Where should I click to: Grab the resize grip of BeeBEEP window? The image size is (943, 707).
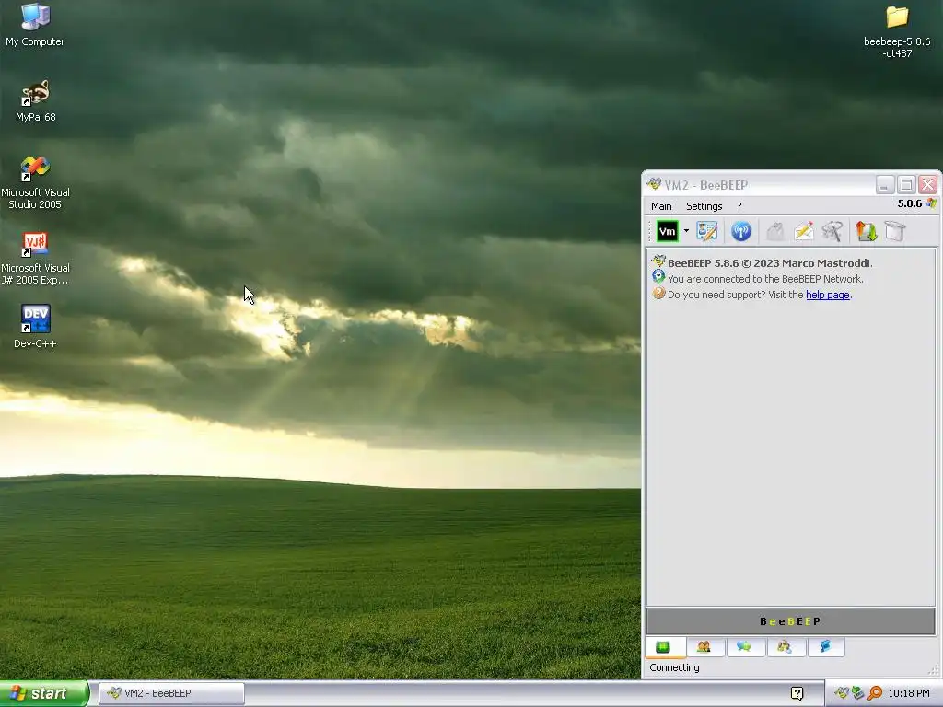(934, 670)
